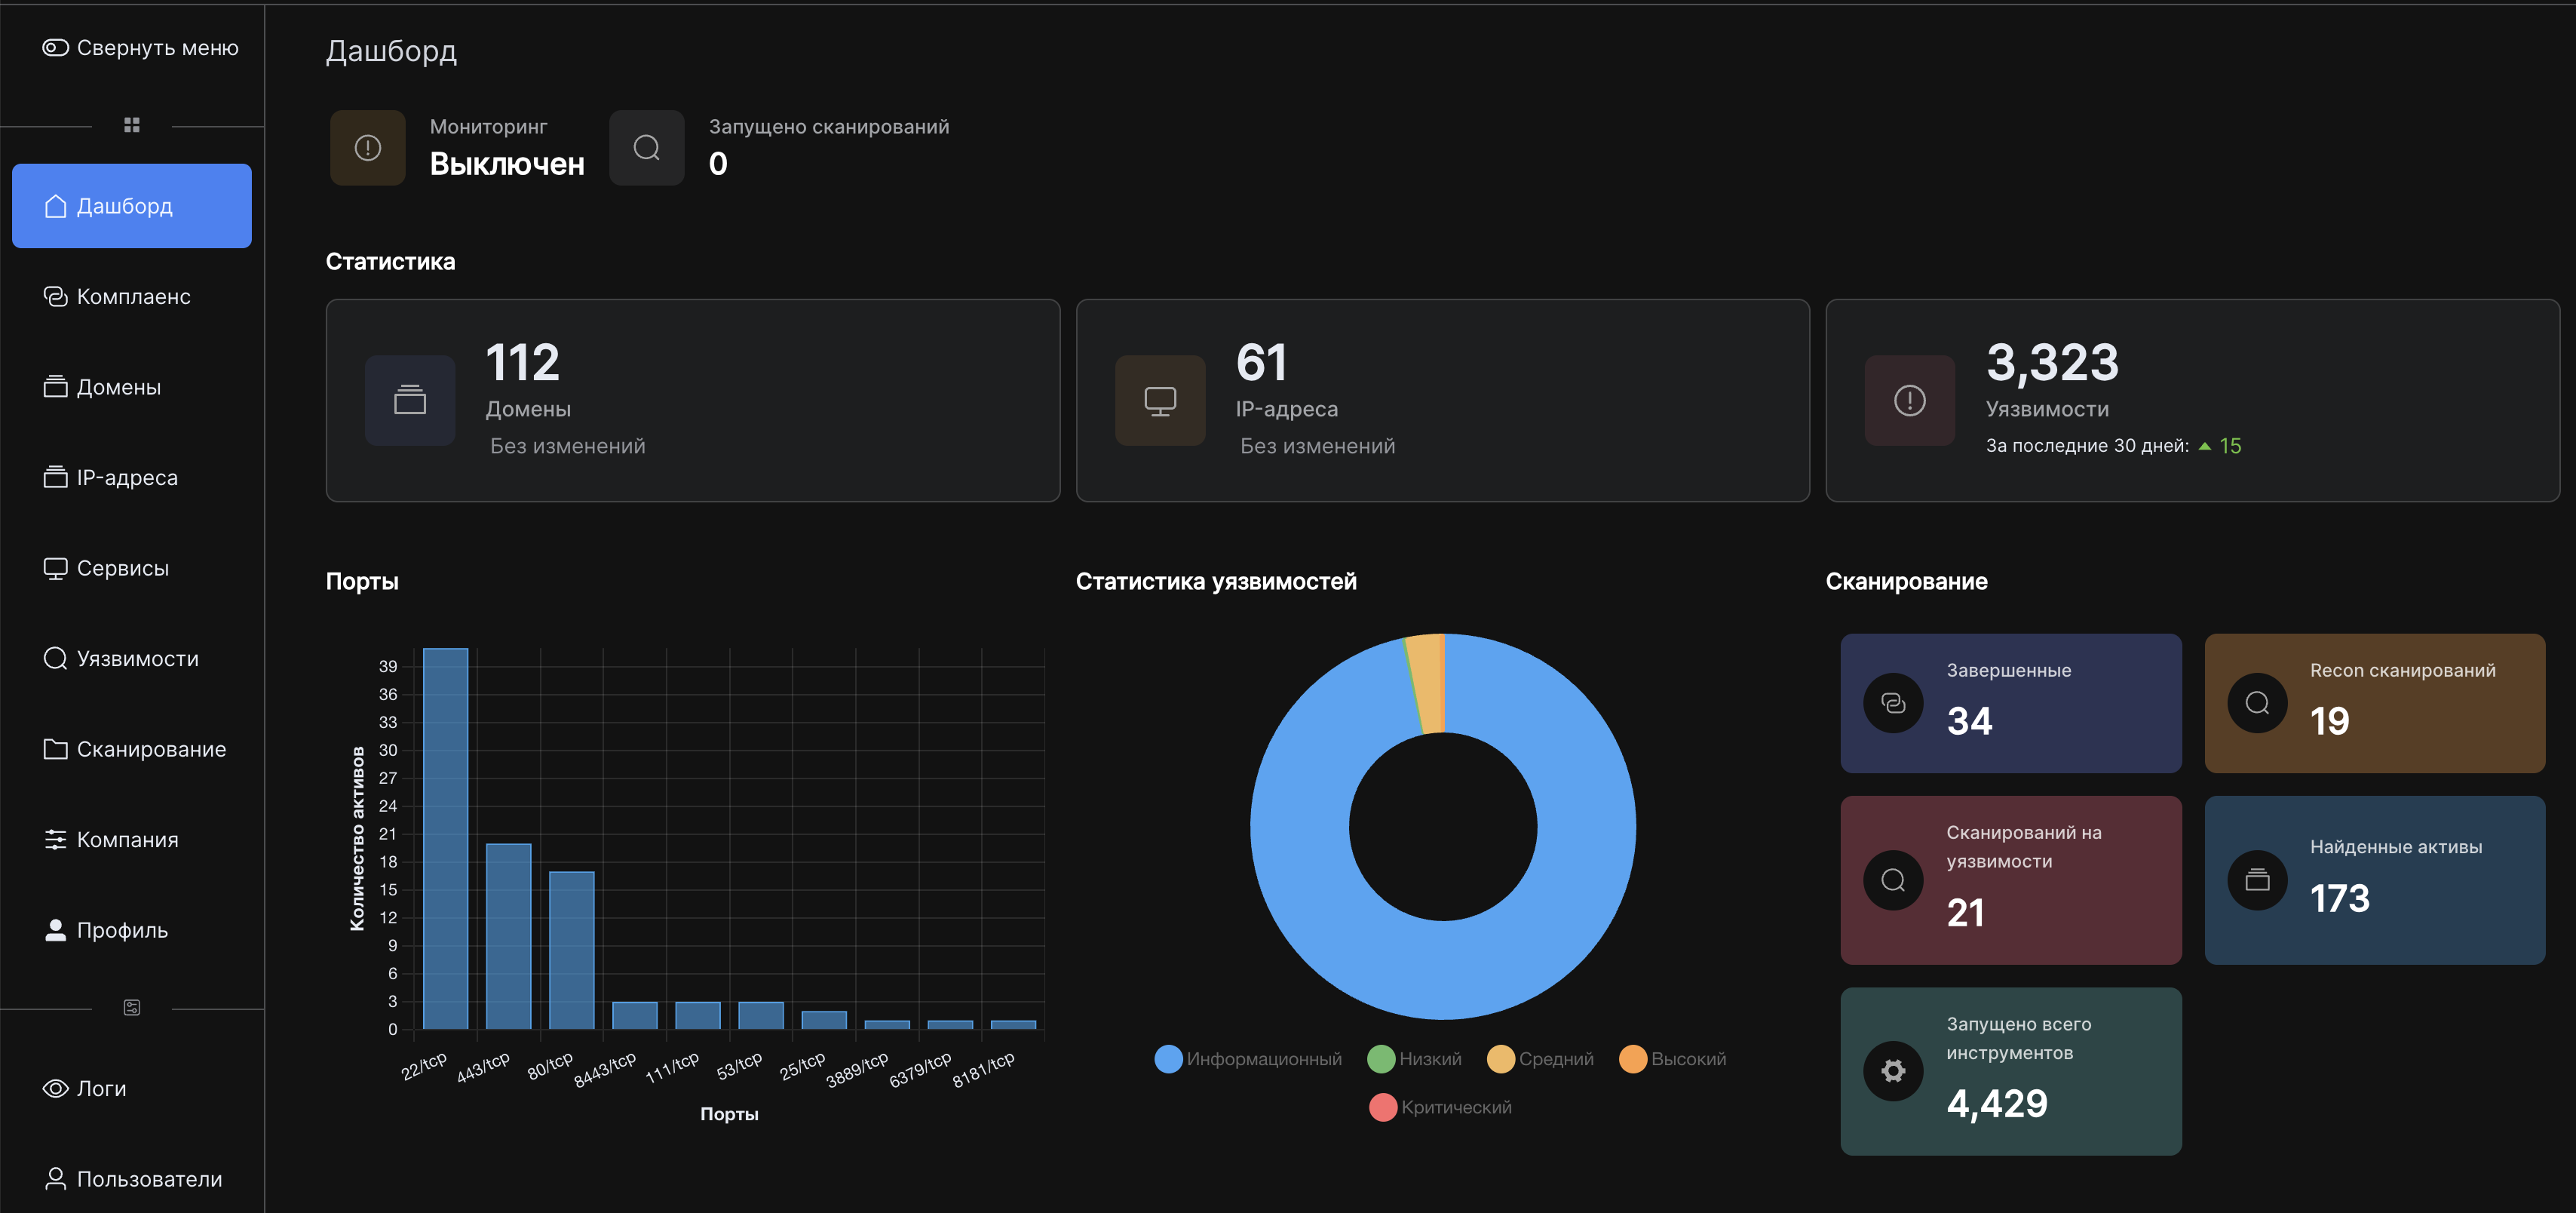
Task: Click the grid icon divider in sidebar
Action: pyautogui.click(x=131, y=125)
